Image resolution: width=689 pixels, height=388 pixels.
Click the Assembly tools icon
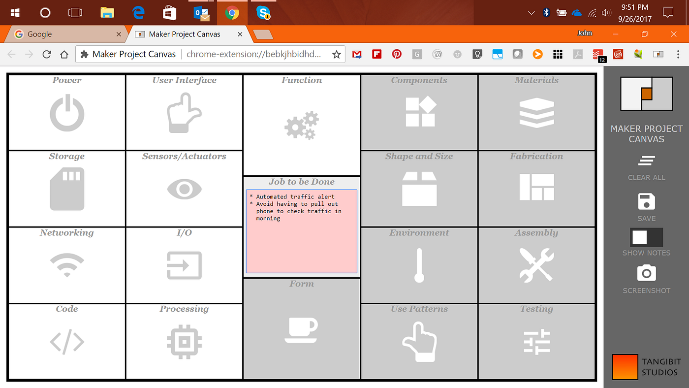pyautogui.click(x=536, y=265)
